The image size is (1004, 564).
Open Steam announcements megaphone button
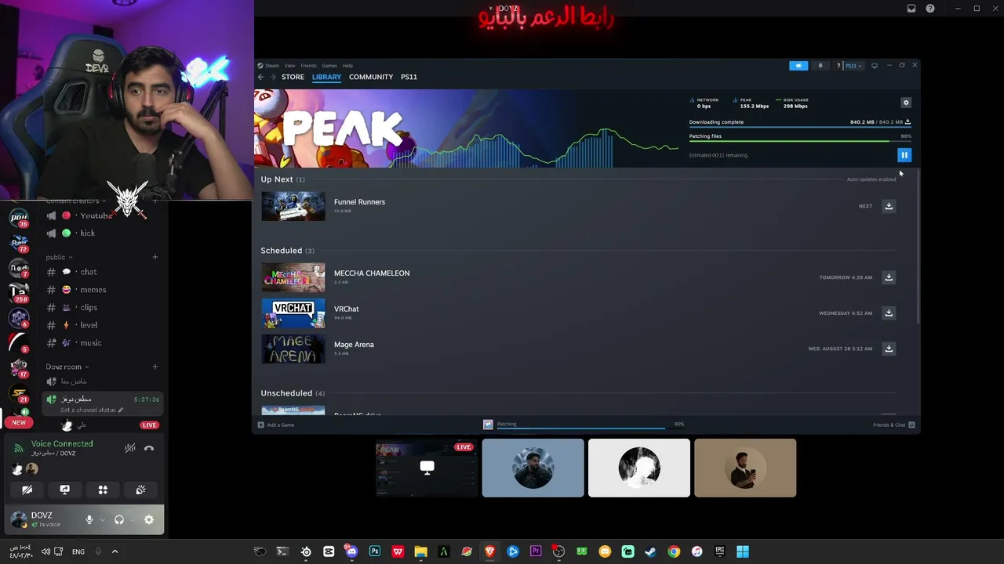[x=798, y=66]
